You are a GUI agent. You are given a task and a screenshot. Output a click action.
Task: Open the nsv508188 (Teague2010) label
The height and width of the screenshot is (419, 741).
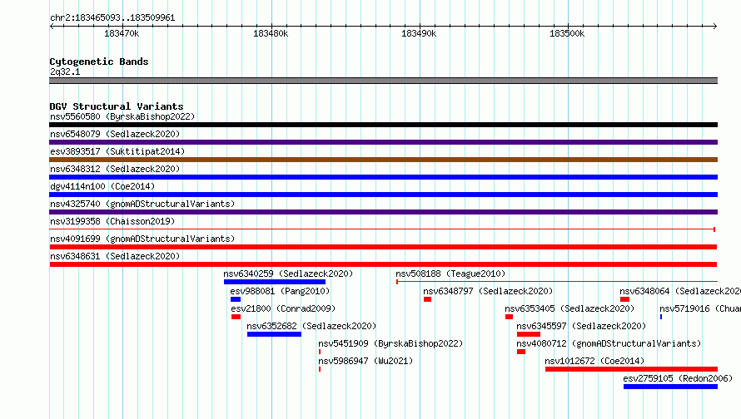450,274
